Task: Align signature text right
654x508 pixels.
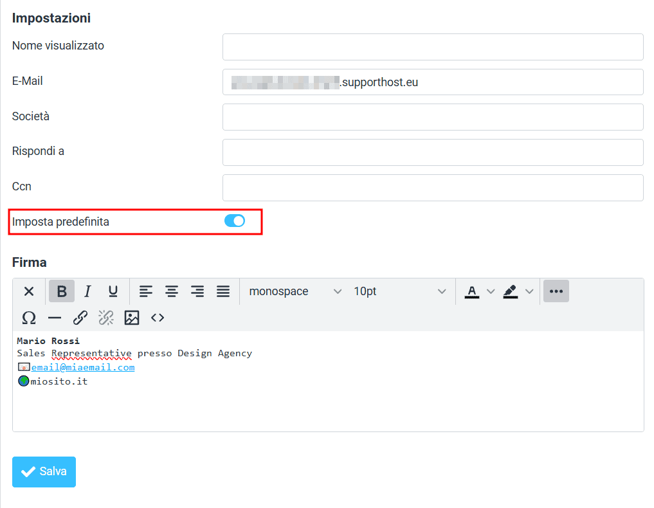Action: (197, 291)
